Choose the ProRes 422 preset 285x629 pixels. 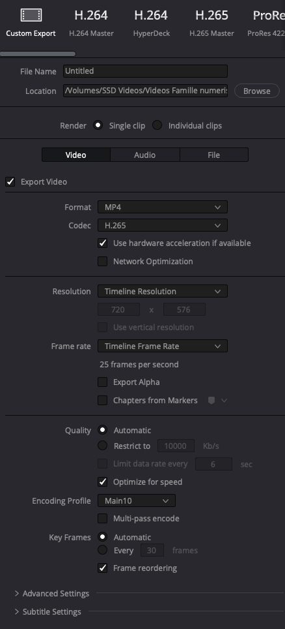click(x=267, y=23)
